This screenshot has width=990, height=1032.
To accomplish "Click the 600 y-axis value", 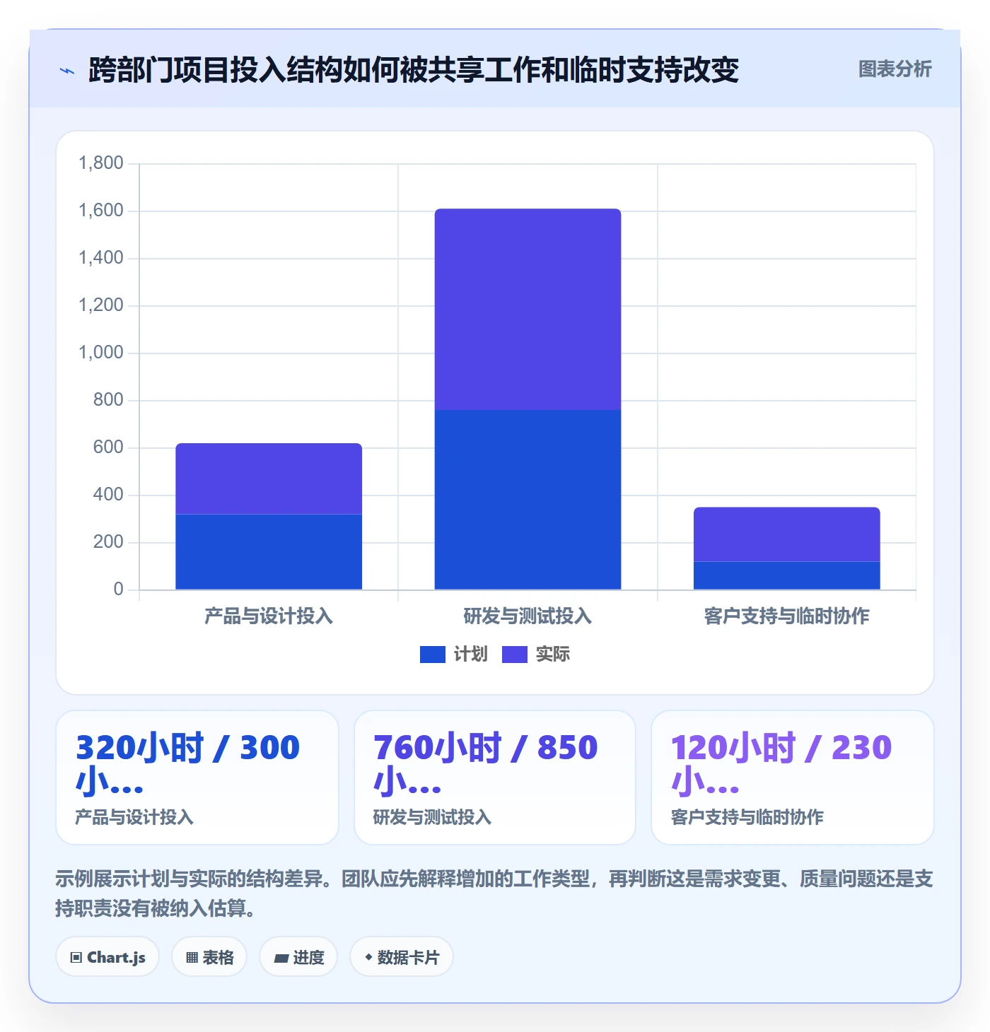I will click(x=108, y=447).
